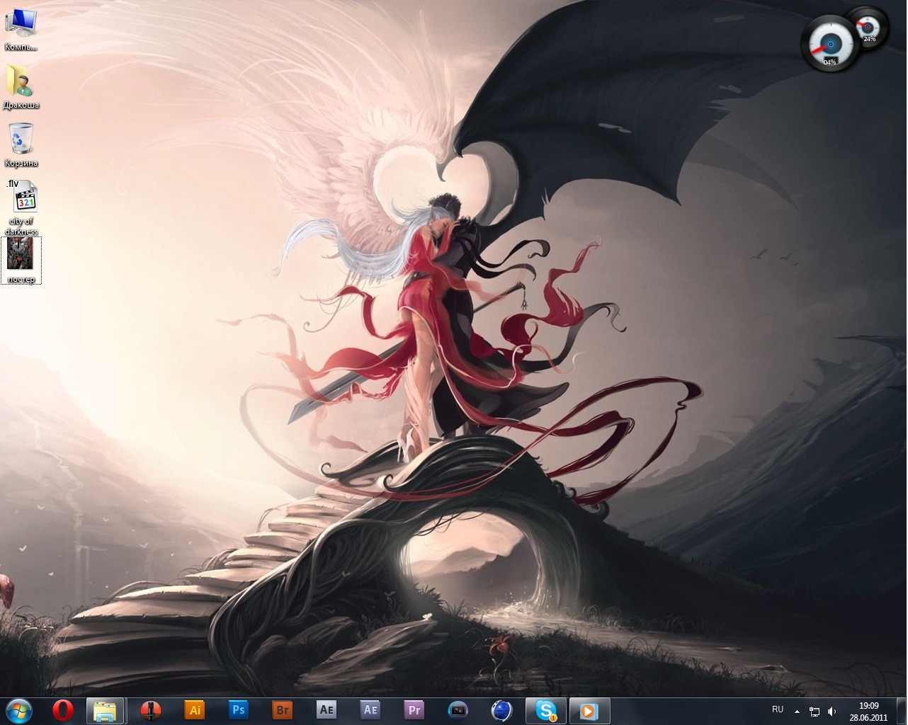Open the media player taskbar button
The image size is (908, 725).
(589, 710)
